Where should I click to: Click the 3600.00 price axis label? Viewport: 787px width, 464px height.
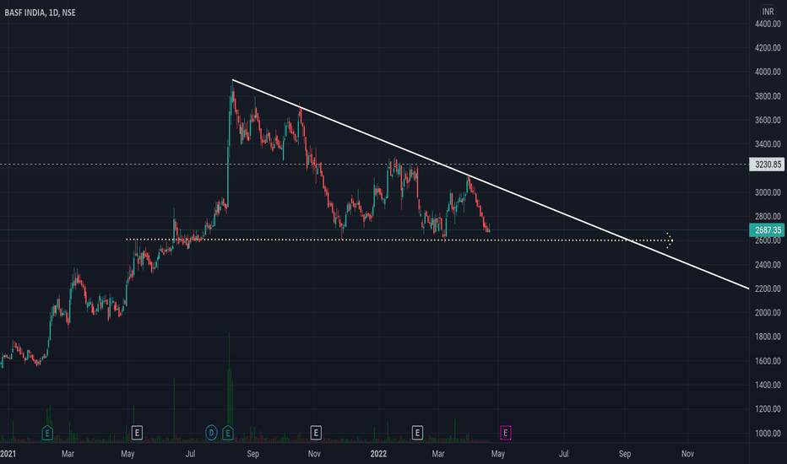pos(768,120)
